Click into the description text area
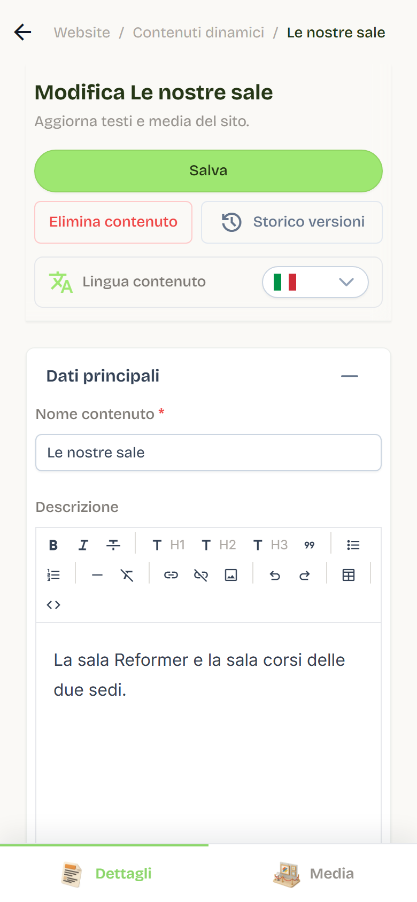This screenshot has width=417, height=902. click(208, 733)
